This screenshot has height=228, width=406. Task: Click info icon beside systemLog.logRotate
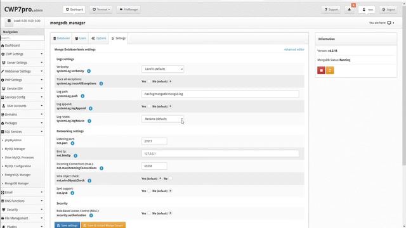pos(89,121)
